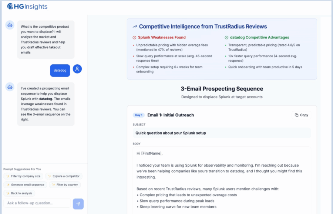
Task: Click into the email body text area
Action: pos(222,180)
